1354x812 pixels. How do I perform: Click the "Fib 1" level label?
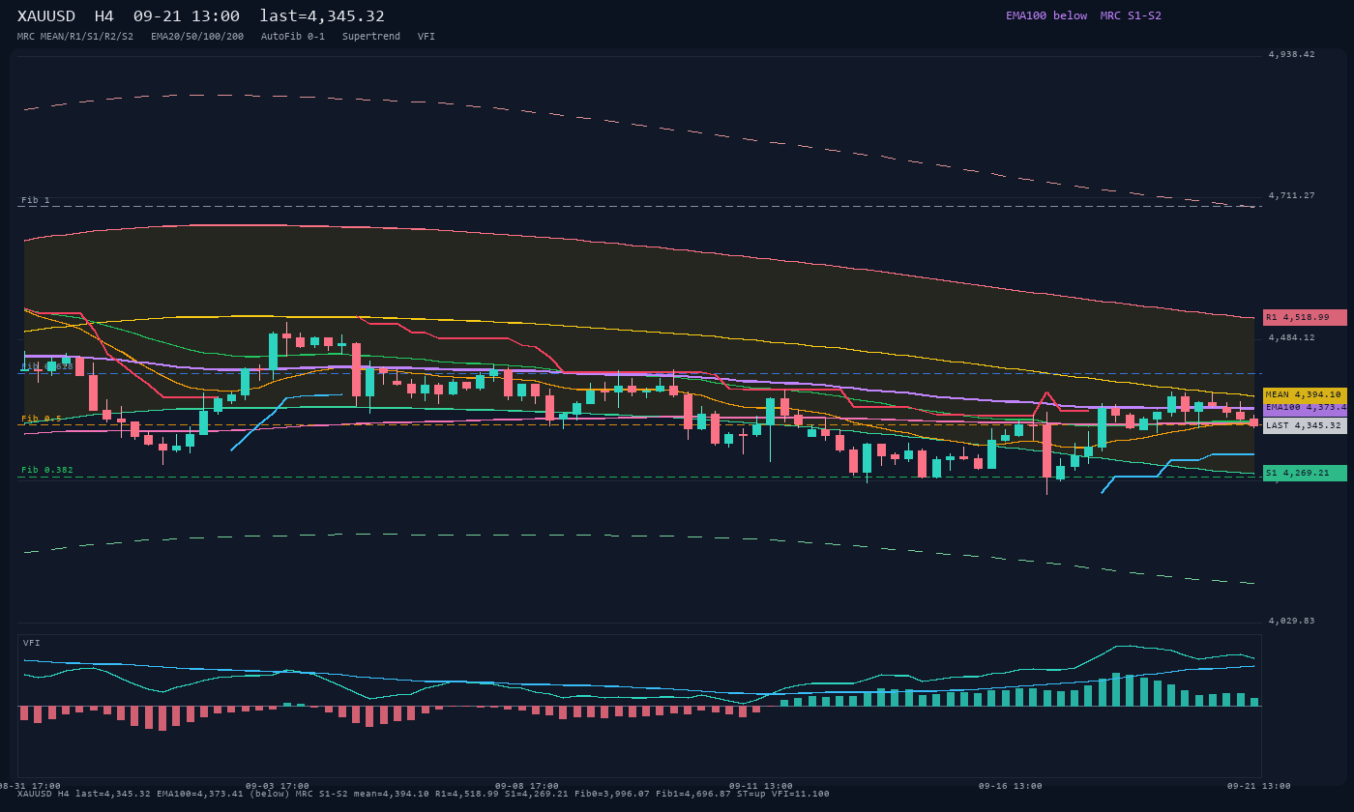(36, 200)
